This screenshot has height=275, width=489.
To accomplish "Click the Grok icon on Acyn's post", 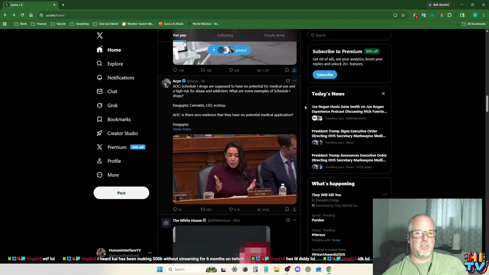I will pos(288,81).
